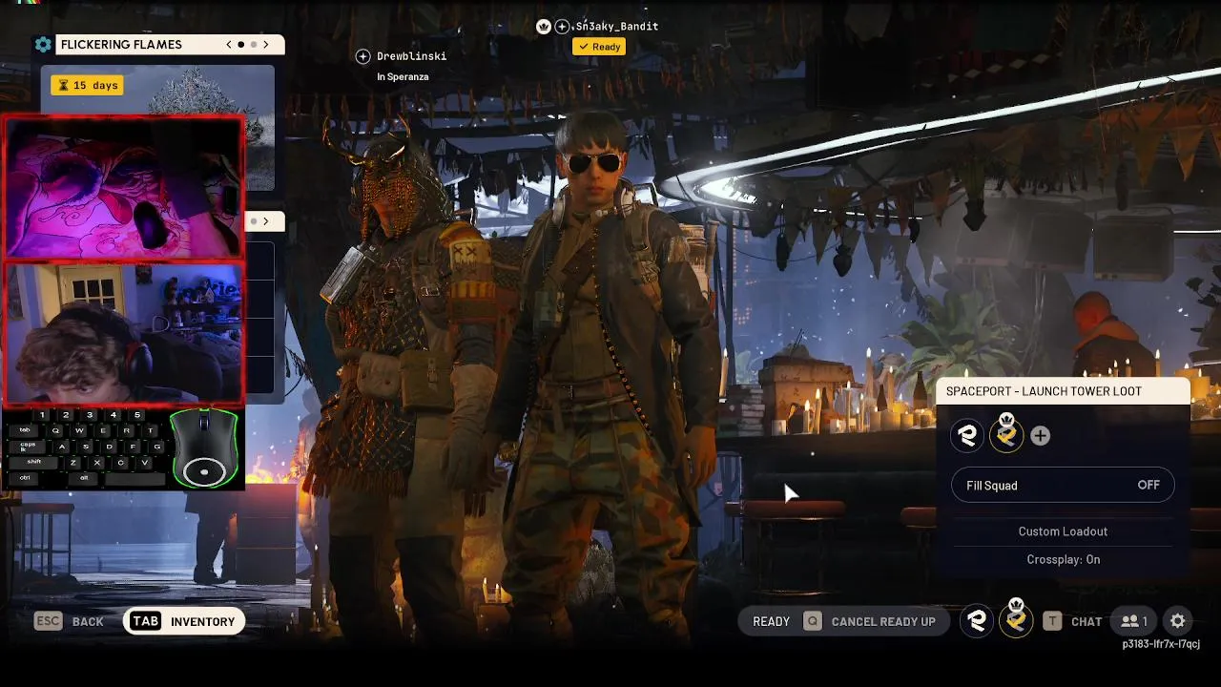Click the keyboard overlay graphic
Viewport: 1221px width, 687px height.
click(86, 448)
